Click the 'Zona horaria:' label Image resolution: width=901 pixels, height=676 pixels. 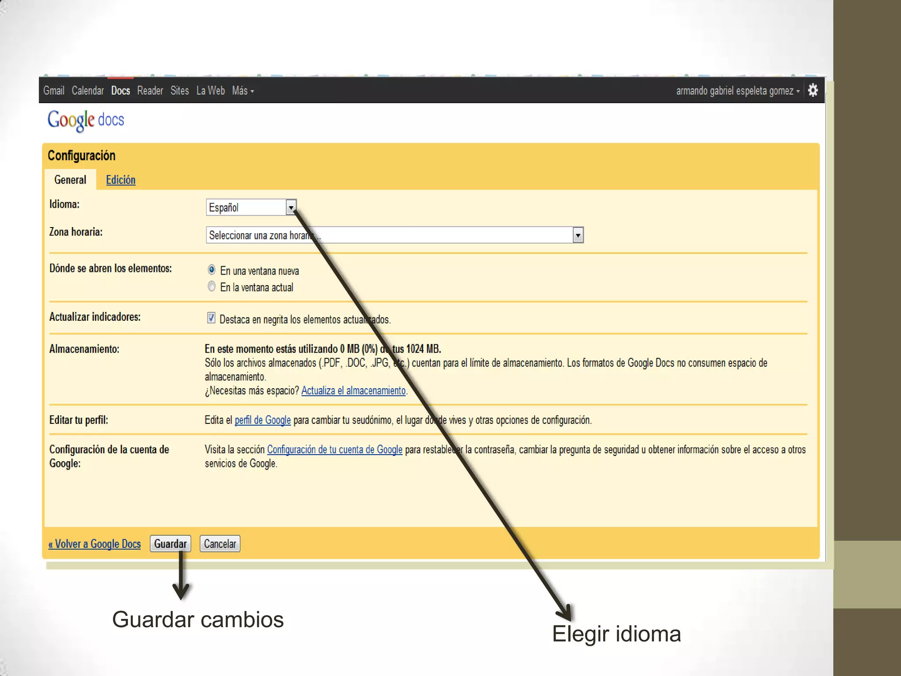pyautogui.click(x=76, y=232)
